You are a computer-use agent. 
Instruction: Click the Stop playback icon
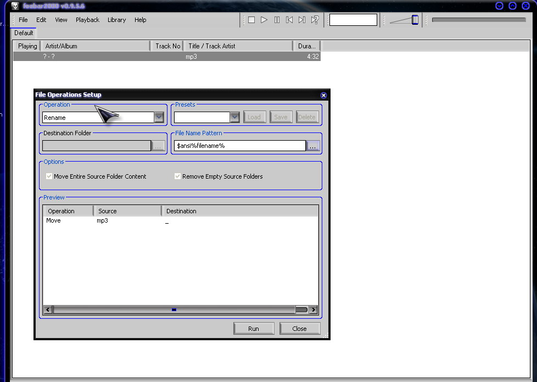pyautogui.click(x=251, y=20)
